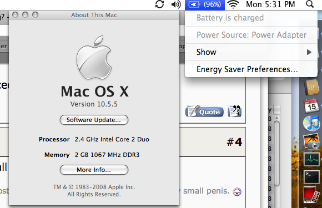
Task: Open the volume menu bar icon
Action: 176,4
